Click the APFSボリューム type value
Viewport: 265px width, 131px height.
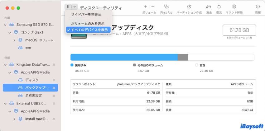click(242, 84)
